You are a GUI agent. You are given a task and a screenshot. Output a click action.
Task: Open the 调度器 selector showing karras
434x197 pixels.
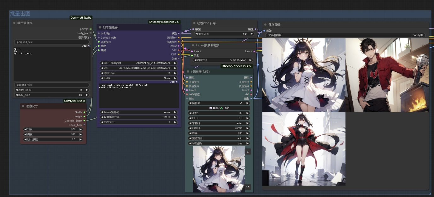point(219,128)
